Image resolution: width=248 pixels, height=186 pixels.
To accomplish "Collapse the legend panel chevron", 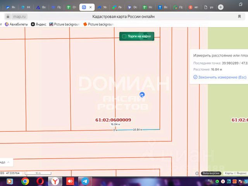I will point(9,162).
